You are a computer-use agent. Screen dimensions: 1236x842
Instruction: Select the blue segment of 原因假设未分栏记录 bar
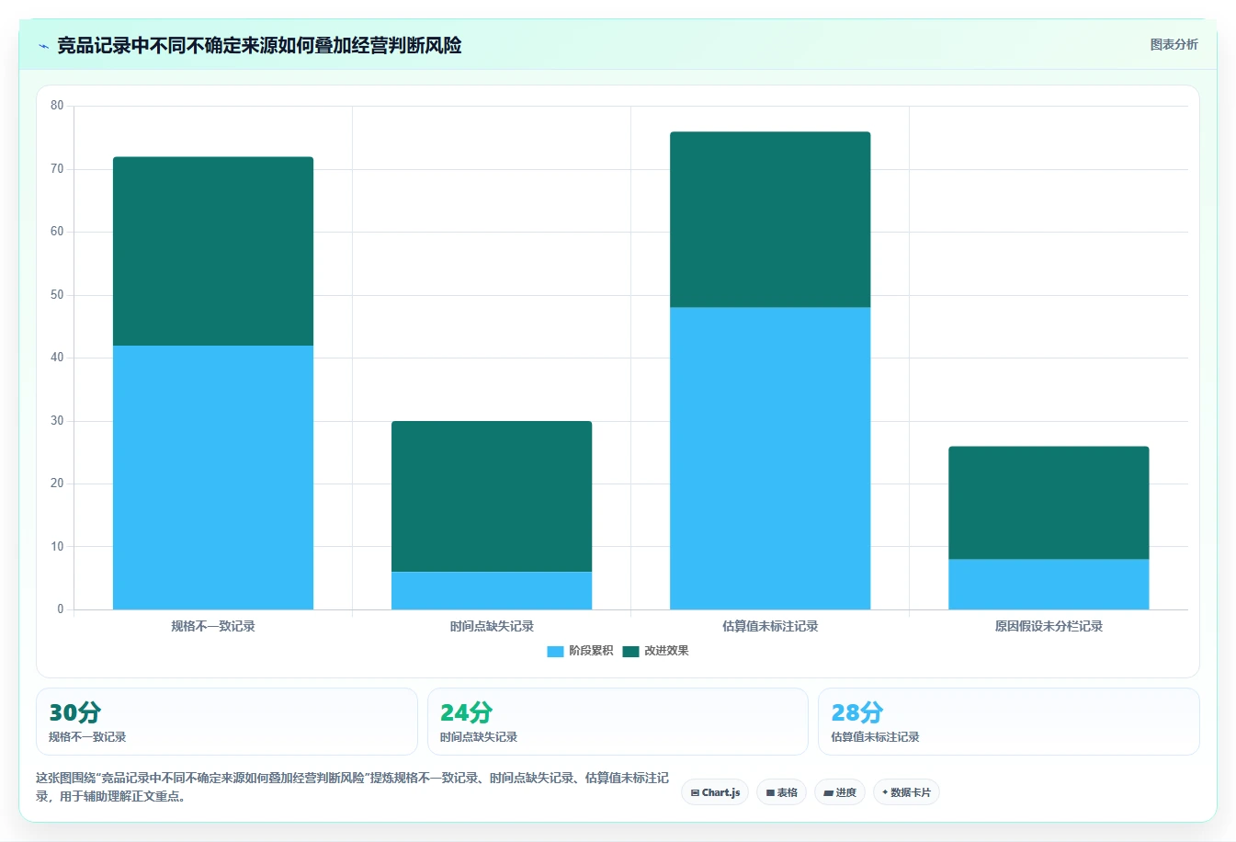click(x=1049, y=584)
